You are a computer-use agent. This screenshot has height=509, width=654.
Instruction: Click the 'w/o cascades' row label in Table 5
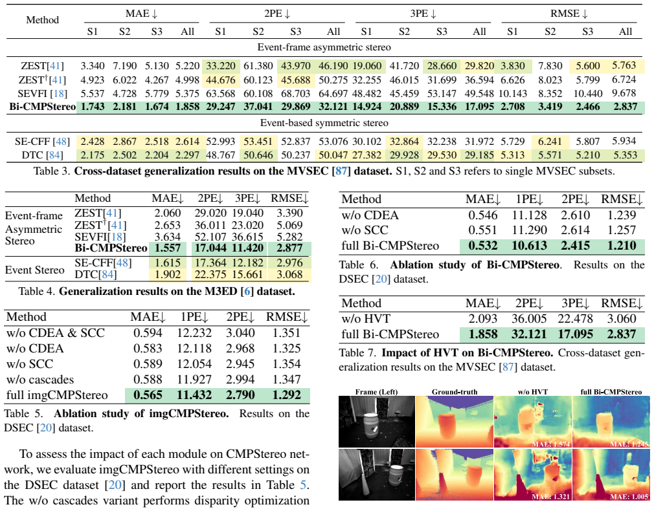[x=40, y=380]
